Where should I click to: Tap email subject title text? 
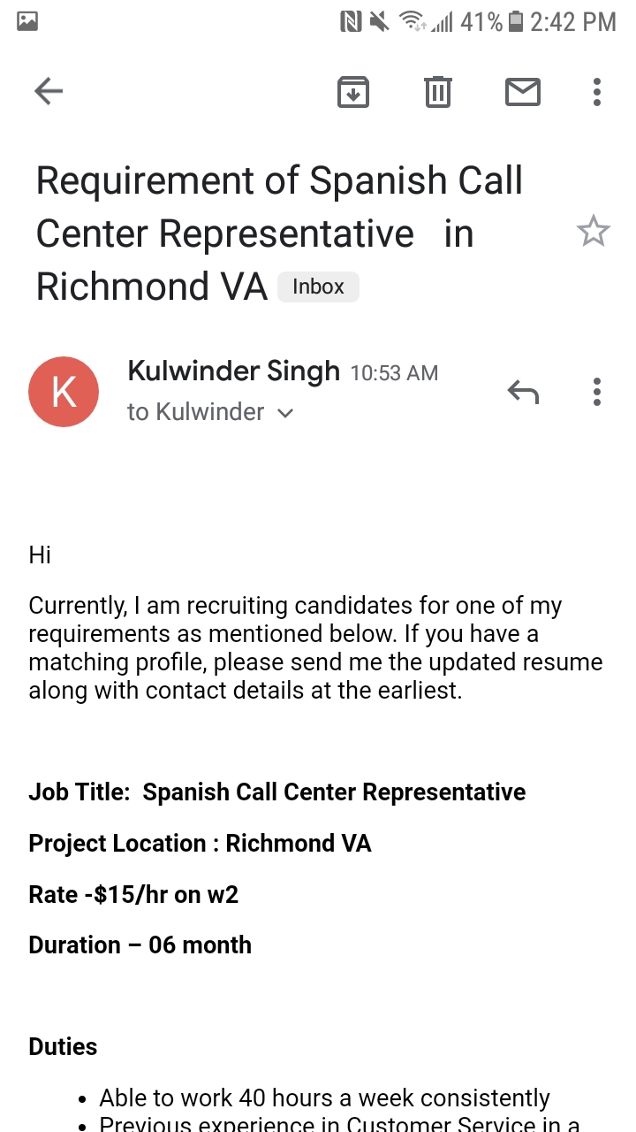click(280, 233)
